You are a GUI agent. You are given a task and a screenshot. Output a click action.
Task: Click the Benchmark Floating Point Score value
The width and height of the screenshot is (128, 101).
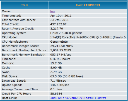(x=61, y=50)
